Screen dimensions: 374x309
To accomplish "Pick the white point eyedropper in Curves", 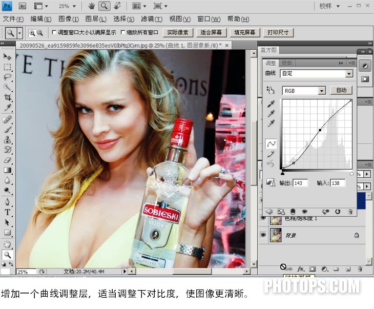I will [x=271, y=123].
